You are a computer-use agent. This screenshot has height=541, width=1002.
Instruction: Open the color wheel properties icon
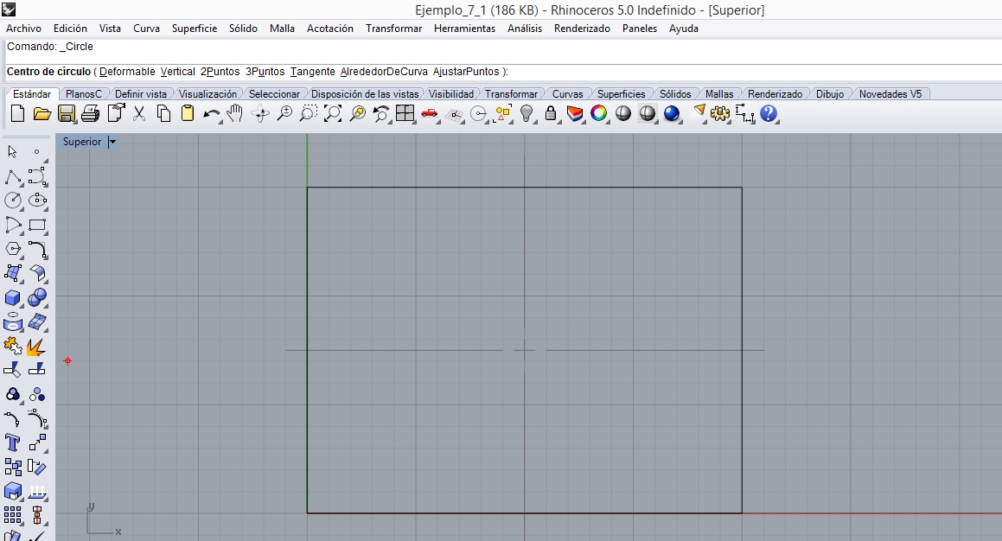click(x=599, y=114)
